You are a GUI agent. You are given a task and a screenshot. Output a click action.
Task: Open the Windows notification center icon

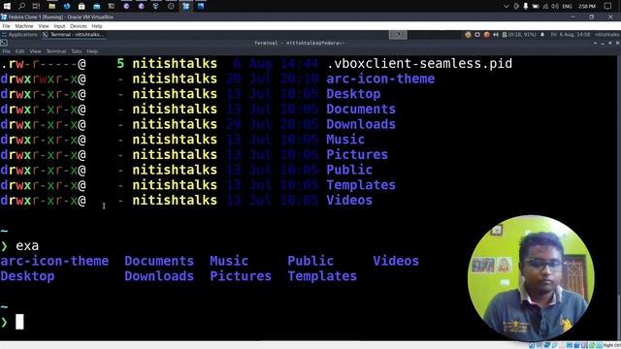(x=608, y=7)
